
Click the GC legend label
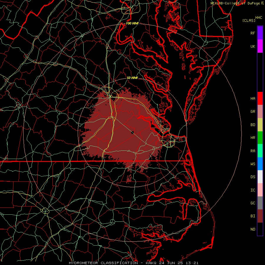253,203
